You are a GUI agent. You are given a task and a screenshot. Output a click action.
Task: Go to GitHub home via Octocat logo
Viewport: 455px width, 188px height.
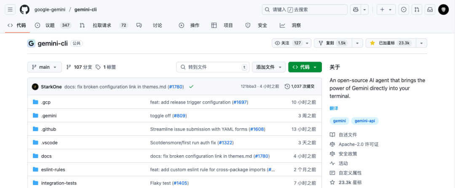pyautogui.click(x=25, y=10)
